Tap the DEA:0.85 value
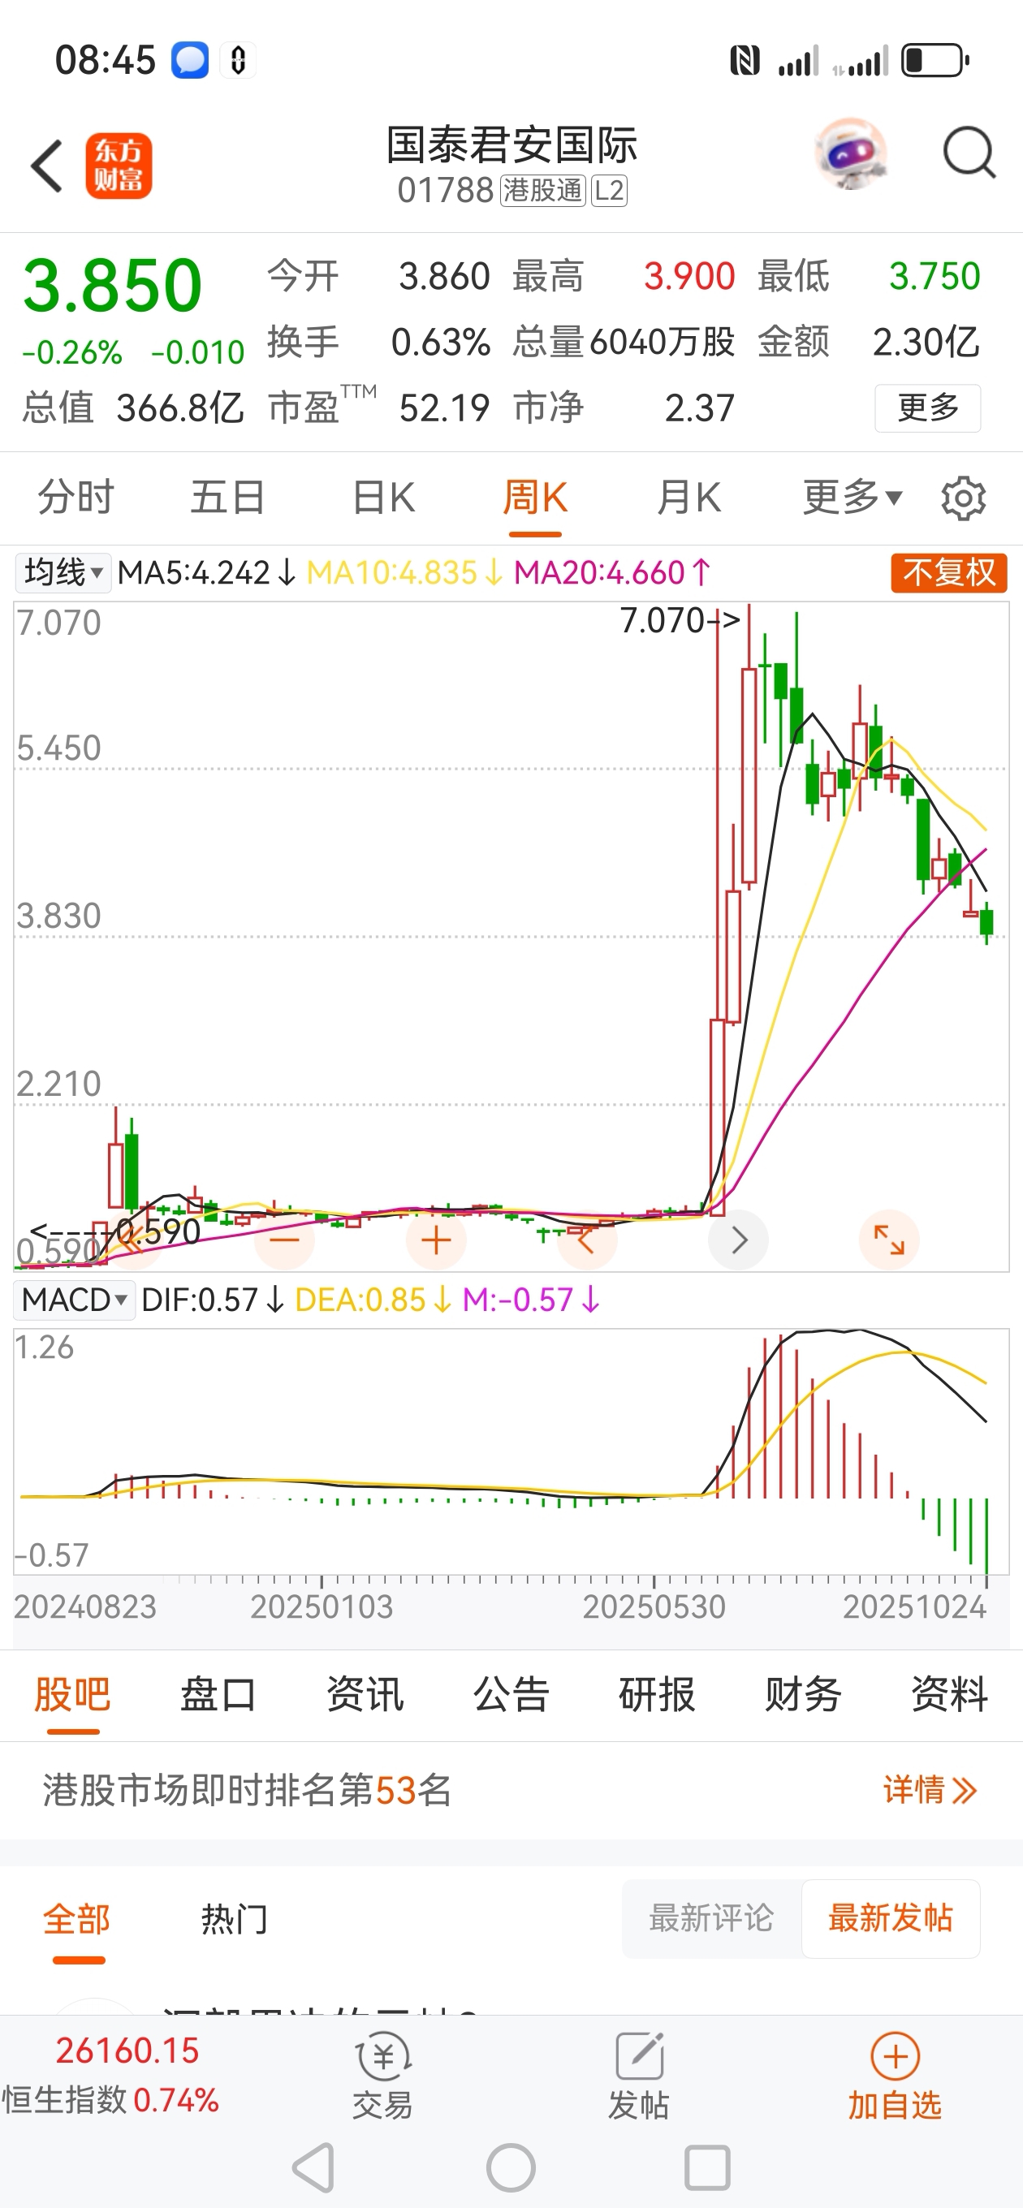1023x2208 pixels. [x=373, y=1300]
